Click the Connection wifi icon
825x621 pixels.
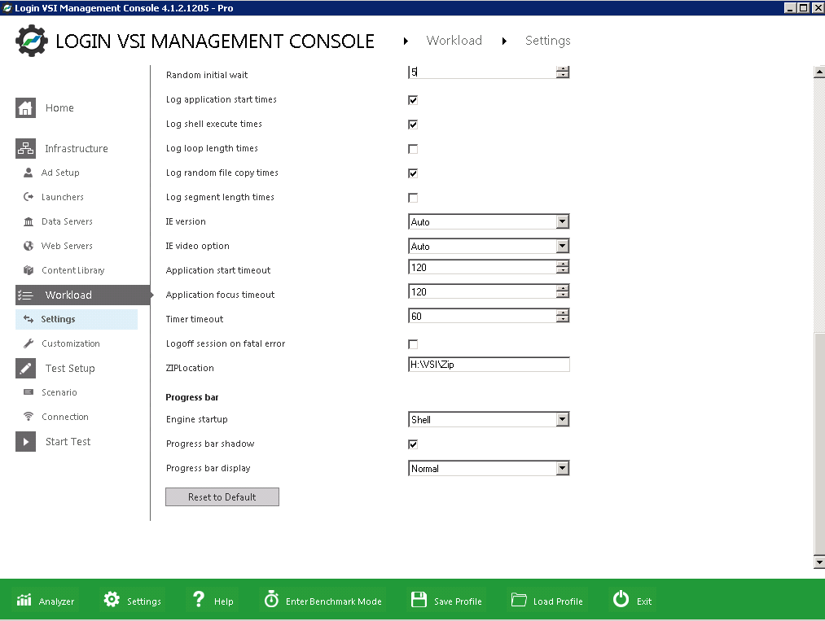[29, 417]
